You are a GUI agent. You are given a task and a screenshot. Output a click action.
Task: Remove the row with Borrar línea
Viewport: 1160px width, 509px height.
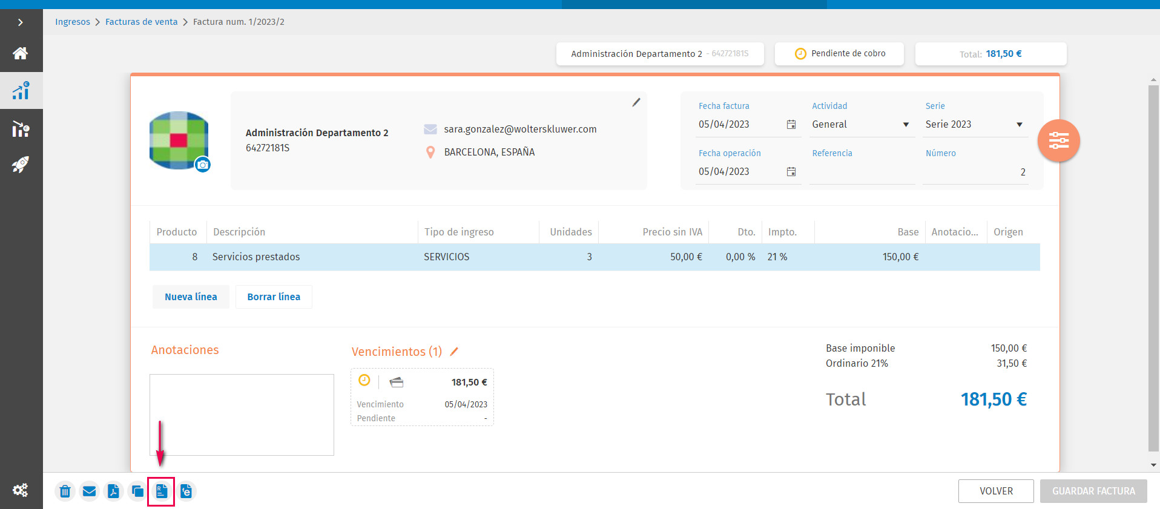(x=274, y=297)
